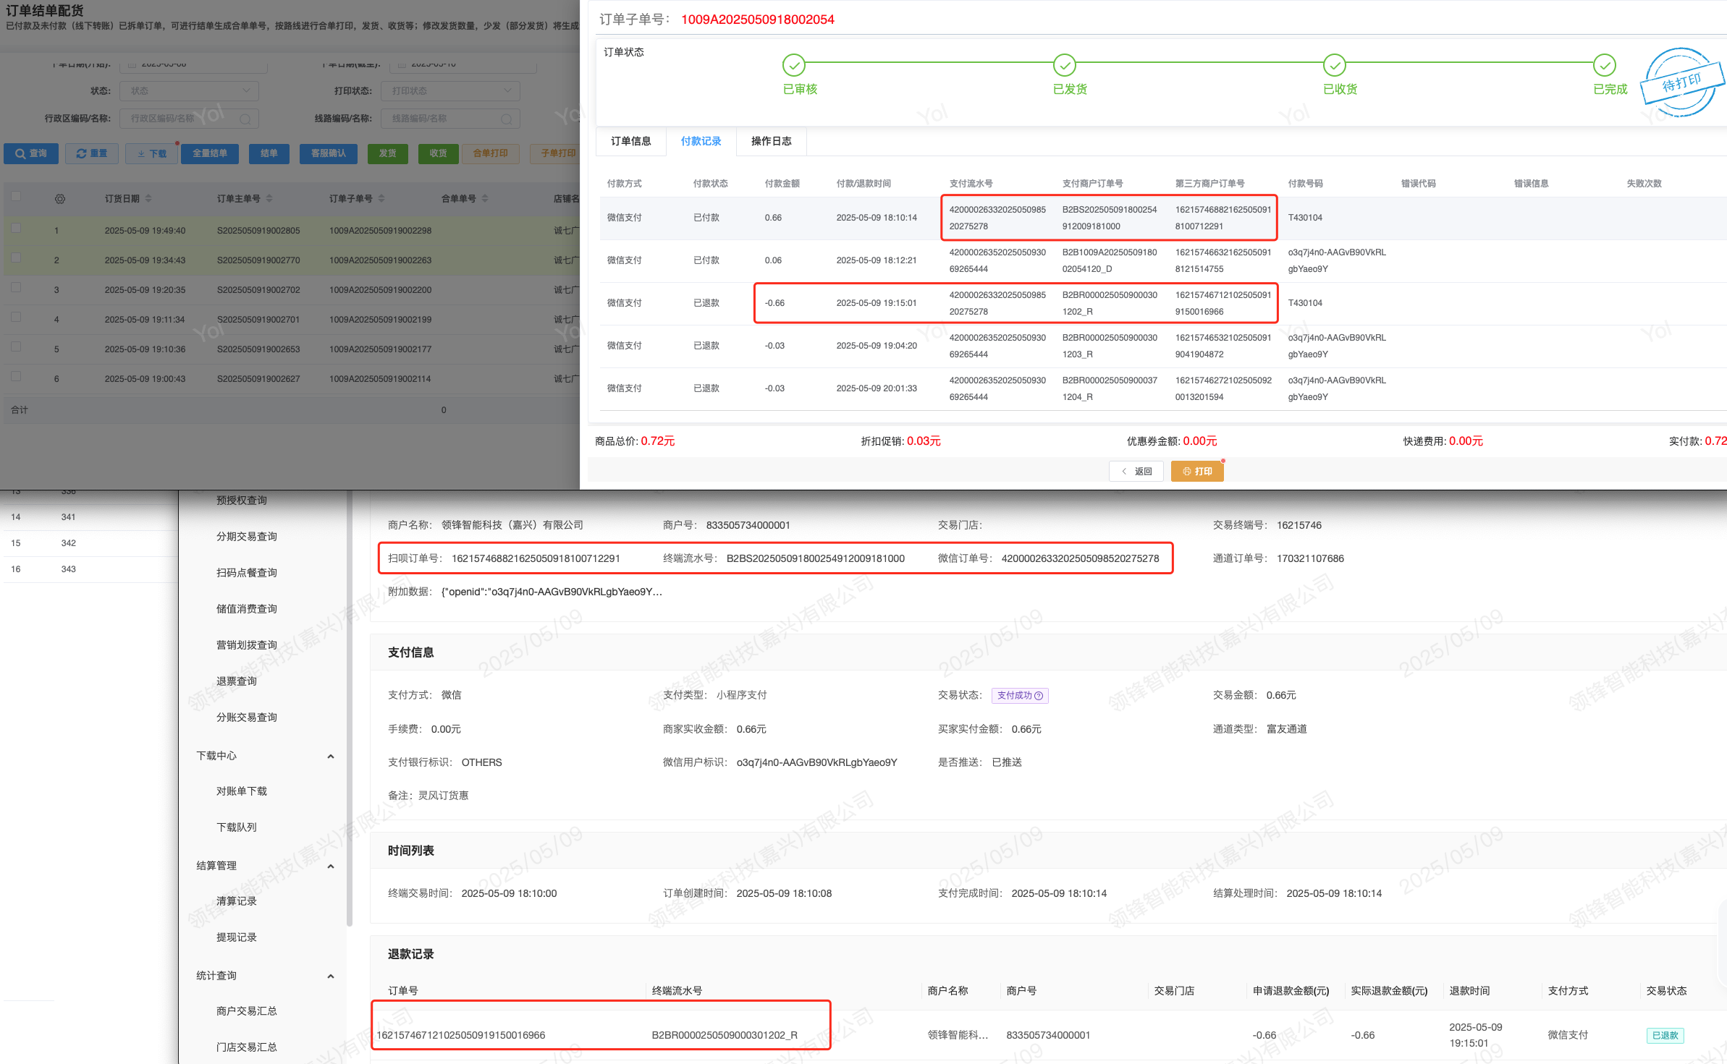Check the checkbox for order row 3

point(16,287)
